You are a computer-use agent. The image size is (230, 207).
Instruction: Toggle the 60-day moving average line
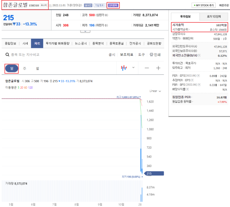pos(26,87)
